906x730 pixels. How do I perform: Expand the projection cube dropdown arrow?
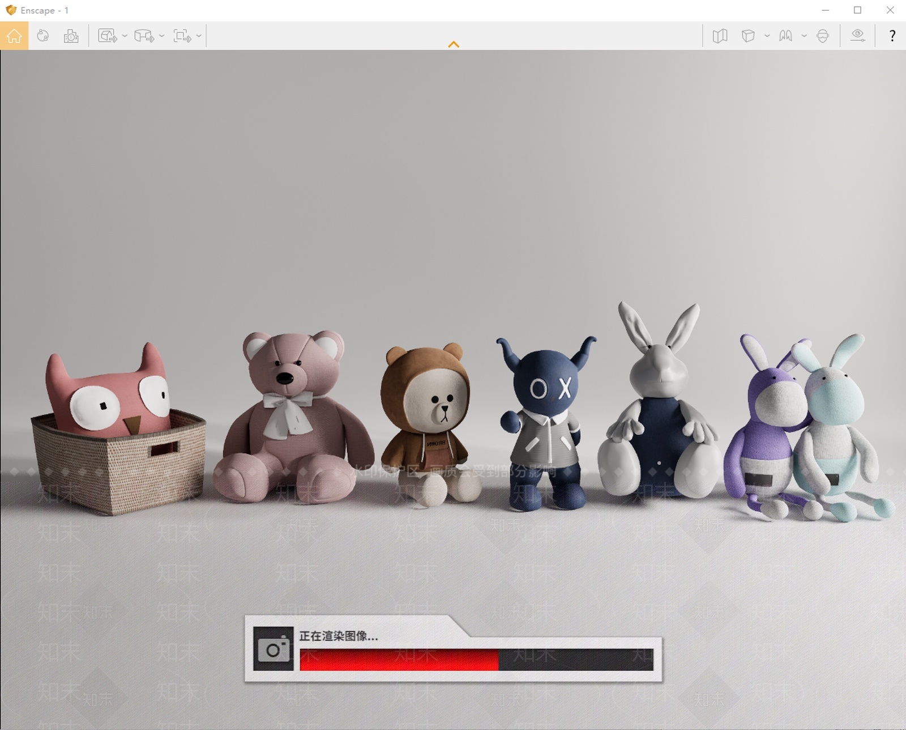click(767, 36)
